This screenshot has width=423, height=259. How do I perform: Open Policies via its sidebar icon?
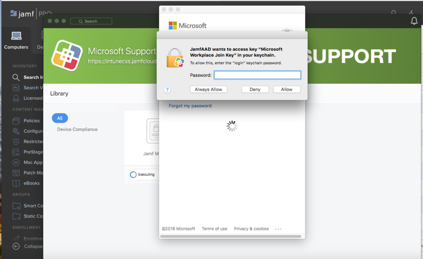pos(16,120)
